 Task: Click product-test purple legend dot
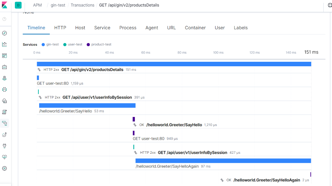[88, 44]
